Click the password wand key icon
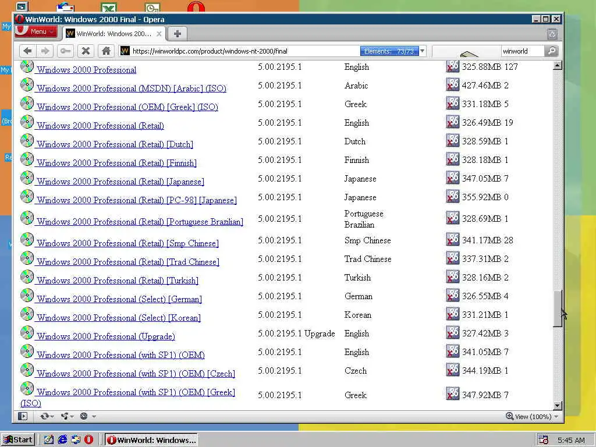This screenshot has width=596, height=447. pyautogui.click(x=65, y=51)
